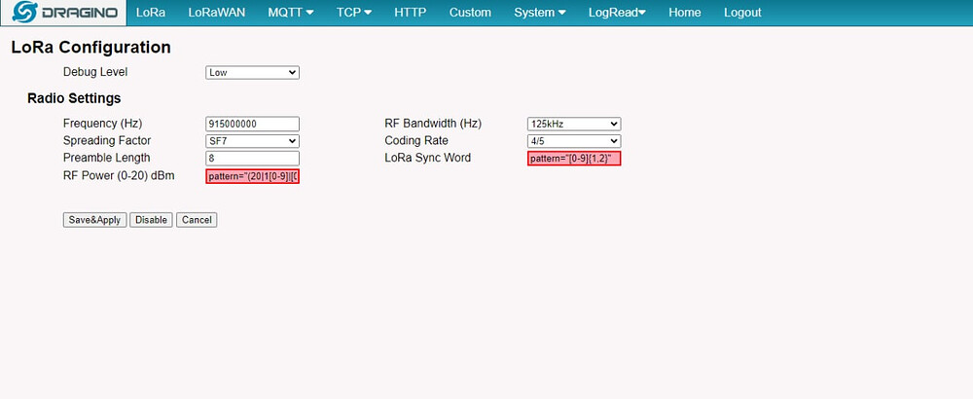Viewport: 973px width, 399px height.
Task: Open the Custom page
Action: tap(470, 13)
